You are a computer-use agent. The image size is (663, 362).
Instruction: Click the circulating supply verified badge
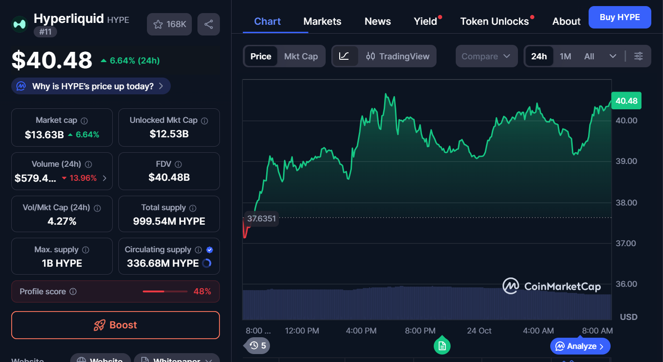pyautogui.click(x=210, y=250)
